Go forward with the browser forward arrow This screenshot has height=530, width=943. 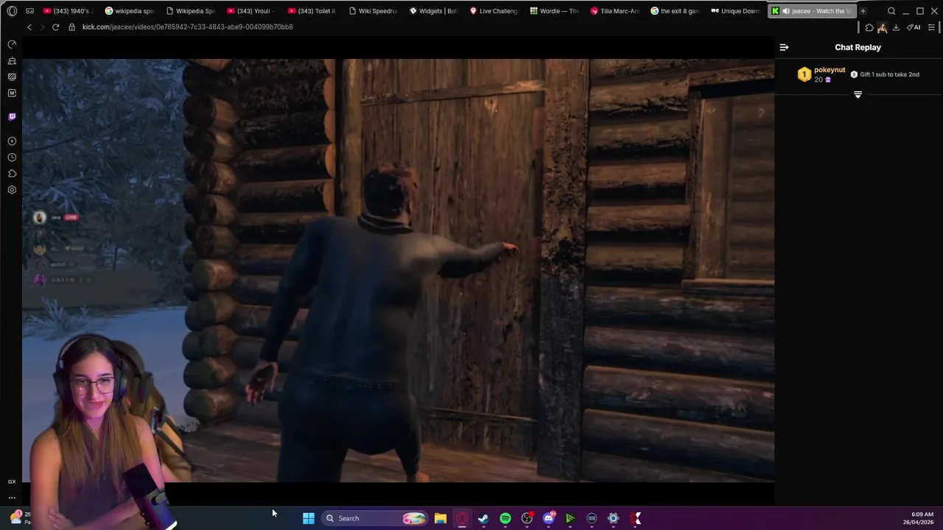tap(41, 27)
